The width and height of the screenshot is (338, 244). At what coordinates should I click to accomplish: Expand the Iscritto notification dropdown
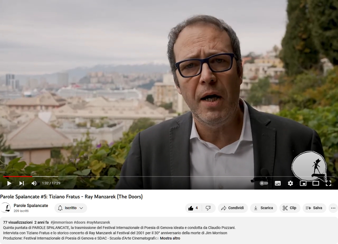point(71,208)
